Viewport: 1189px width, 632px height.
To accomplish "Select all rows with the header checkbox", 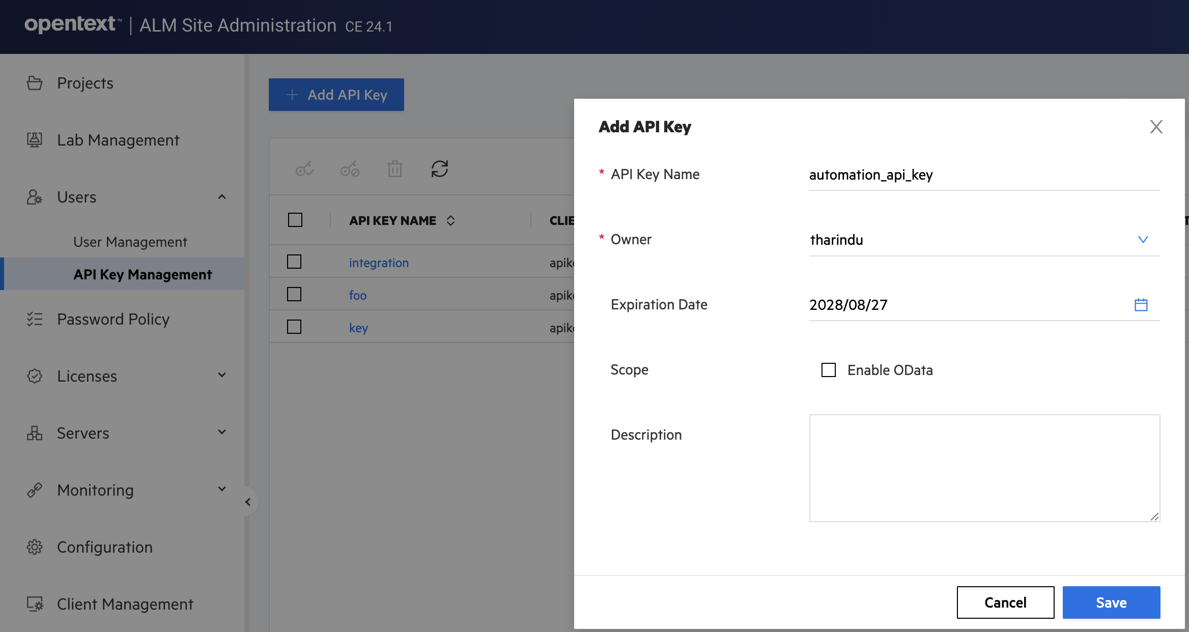I will click(x=294, y=219).
